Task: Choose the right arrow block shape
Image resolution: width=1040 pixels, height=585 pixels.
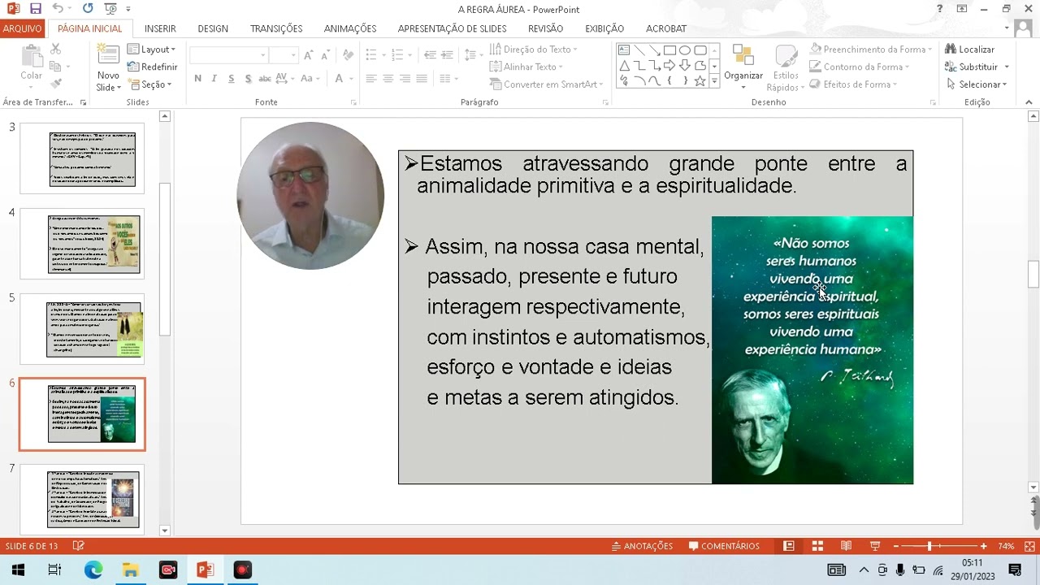Action: (x=669, y=66)
